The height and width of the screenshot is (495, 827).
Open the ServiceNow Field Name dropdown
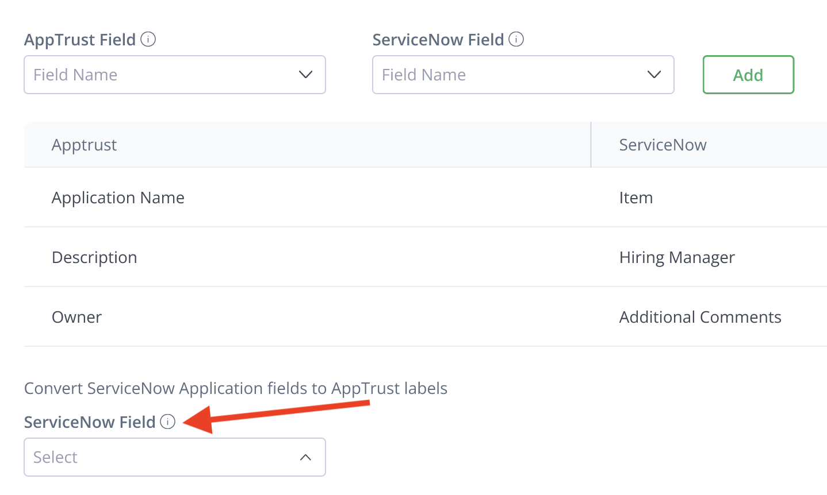coord(523,75)
